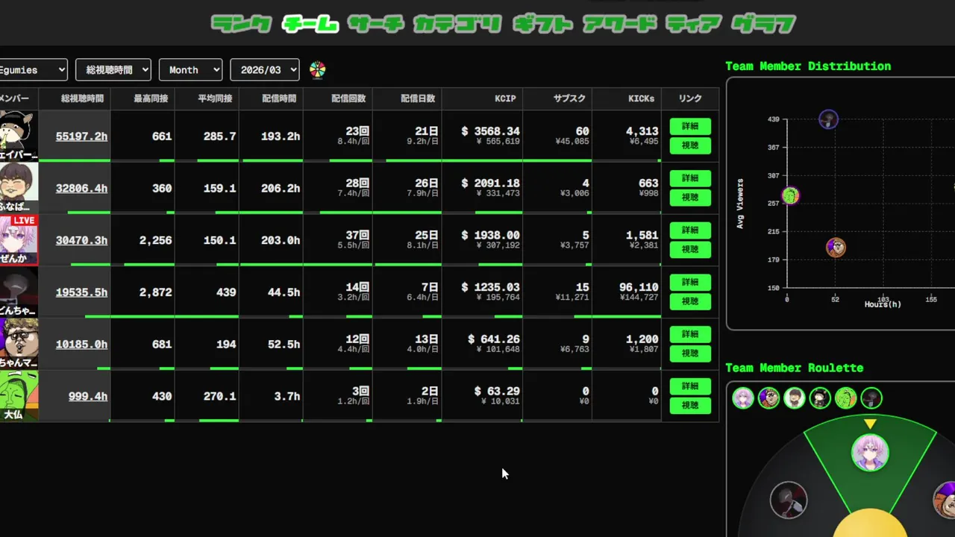
Task: Click the dark avatar on roulette wheel
Action: tap(788, 500)
